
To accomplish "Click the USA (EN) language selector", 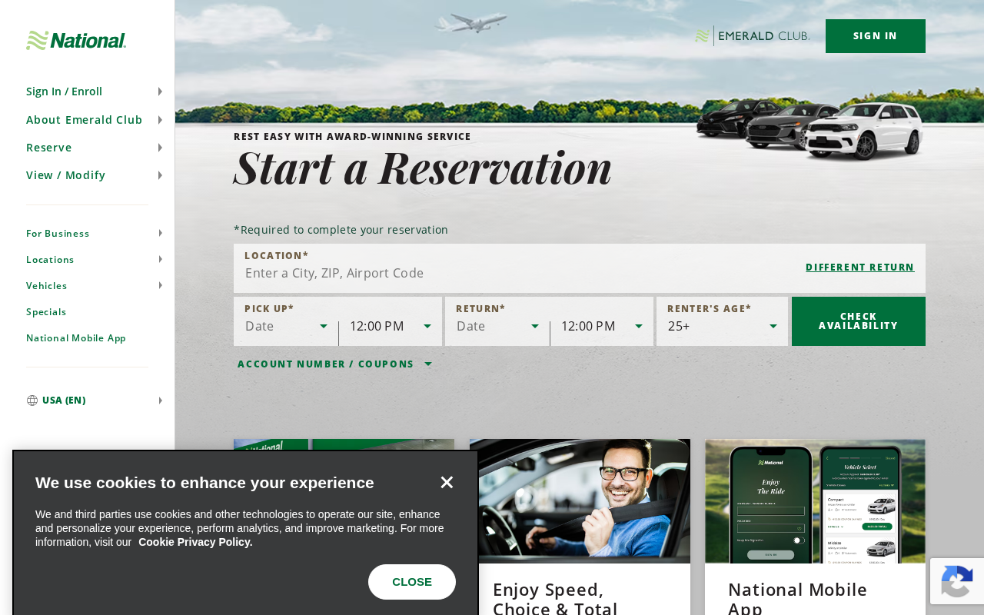I will (64, 401).
